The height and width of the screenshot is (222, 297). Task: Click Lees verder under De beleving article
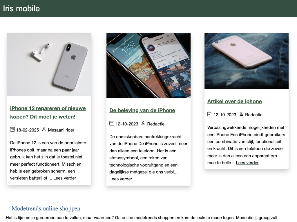pyautogui.click(x=121, y=179)
